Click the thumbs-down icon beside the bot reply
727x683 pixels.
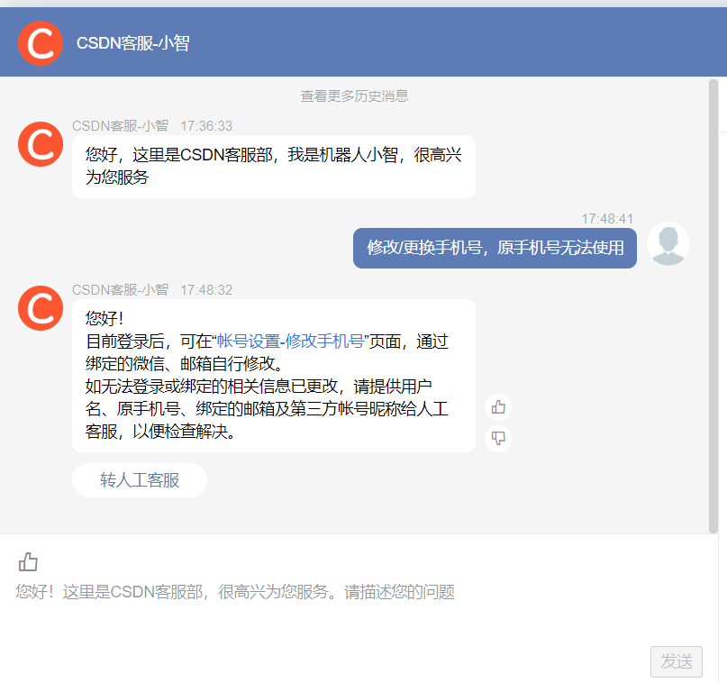click(498, 438)
